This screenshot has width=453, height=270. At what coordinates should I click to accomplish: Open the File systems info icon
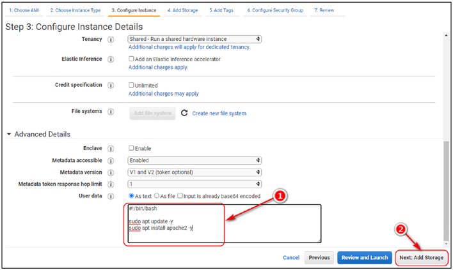tap(111, 112)
